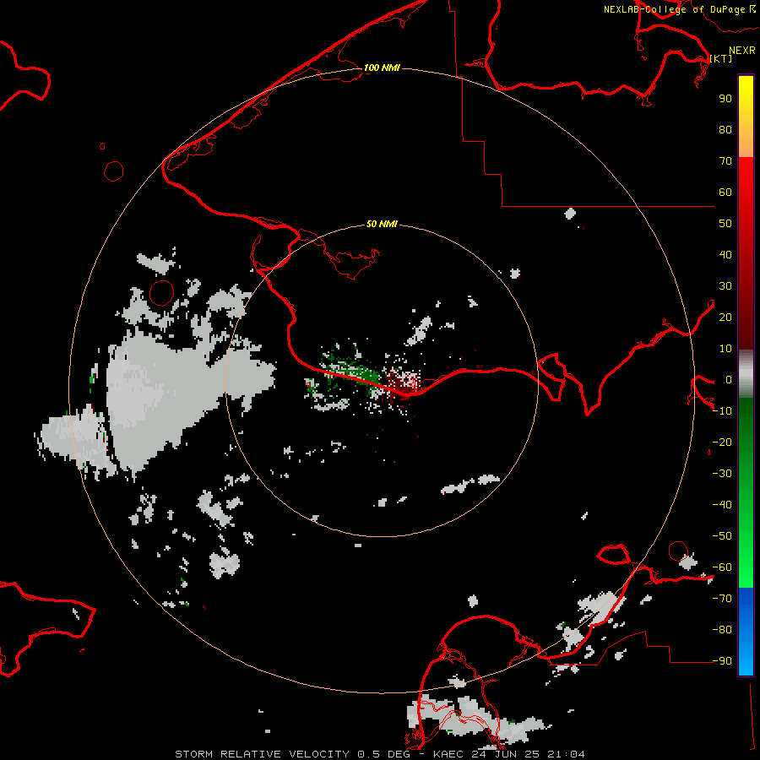Click the -50 value on velocity scale
This screenshot has height=760, width=760.
click(x=722, y=536)
